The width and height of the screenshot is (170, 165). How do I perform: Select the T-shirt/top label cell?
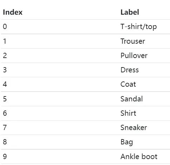click(138, 27)
